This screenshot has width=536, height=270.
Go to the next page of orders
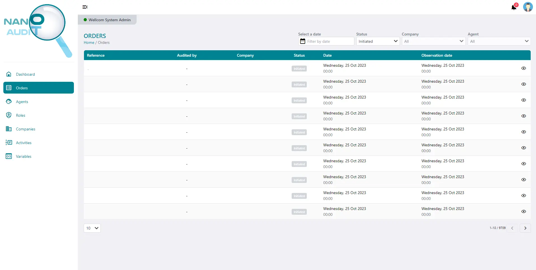(x=525, y=228)
